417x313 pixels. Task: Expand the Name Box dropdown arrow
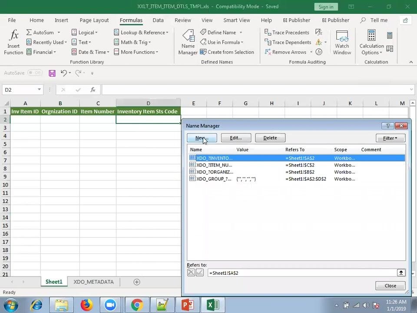pos(39,90)
